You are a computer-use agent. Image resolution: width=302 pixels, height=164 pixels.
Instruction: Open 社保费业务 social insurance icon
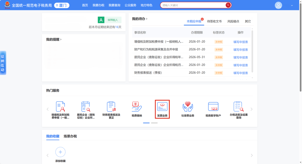(188, 107)
